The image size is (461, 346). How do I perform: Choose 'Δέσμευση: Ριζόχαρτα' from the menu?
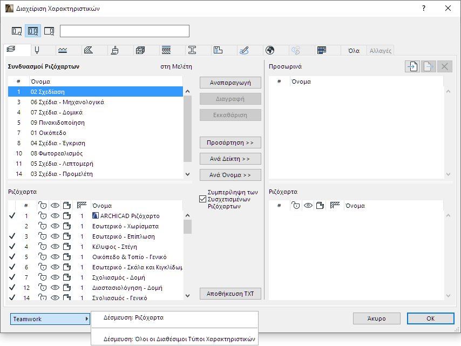tap(133, 318)
